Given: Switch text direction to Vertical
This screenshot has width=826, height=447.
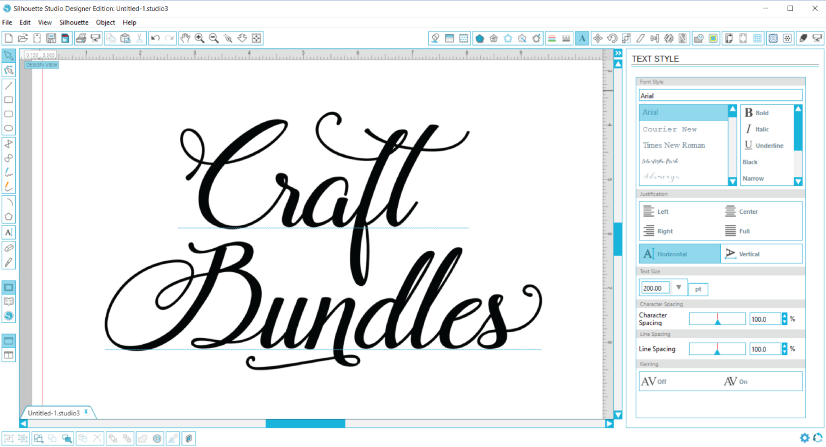Looking at the screenshot, I should tap(761, 254).
